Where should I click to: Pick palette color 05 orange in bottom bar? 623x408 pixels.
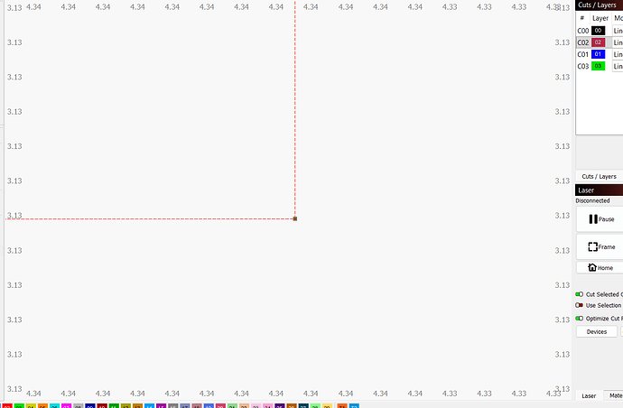(43, 406)
